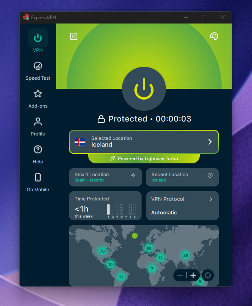This screenshot has height=306, width=252.
Task: Connect to Smart Location Spain - Madrid
Action: pyautogui.click(x=106, y=177)
